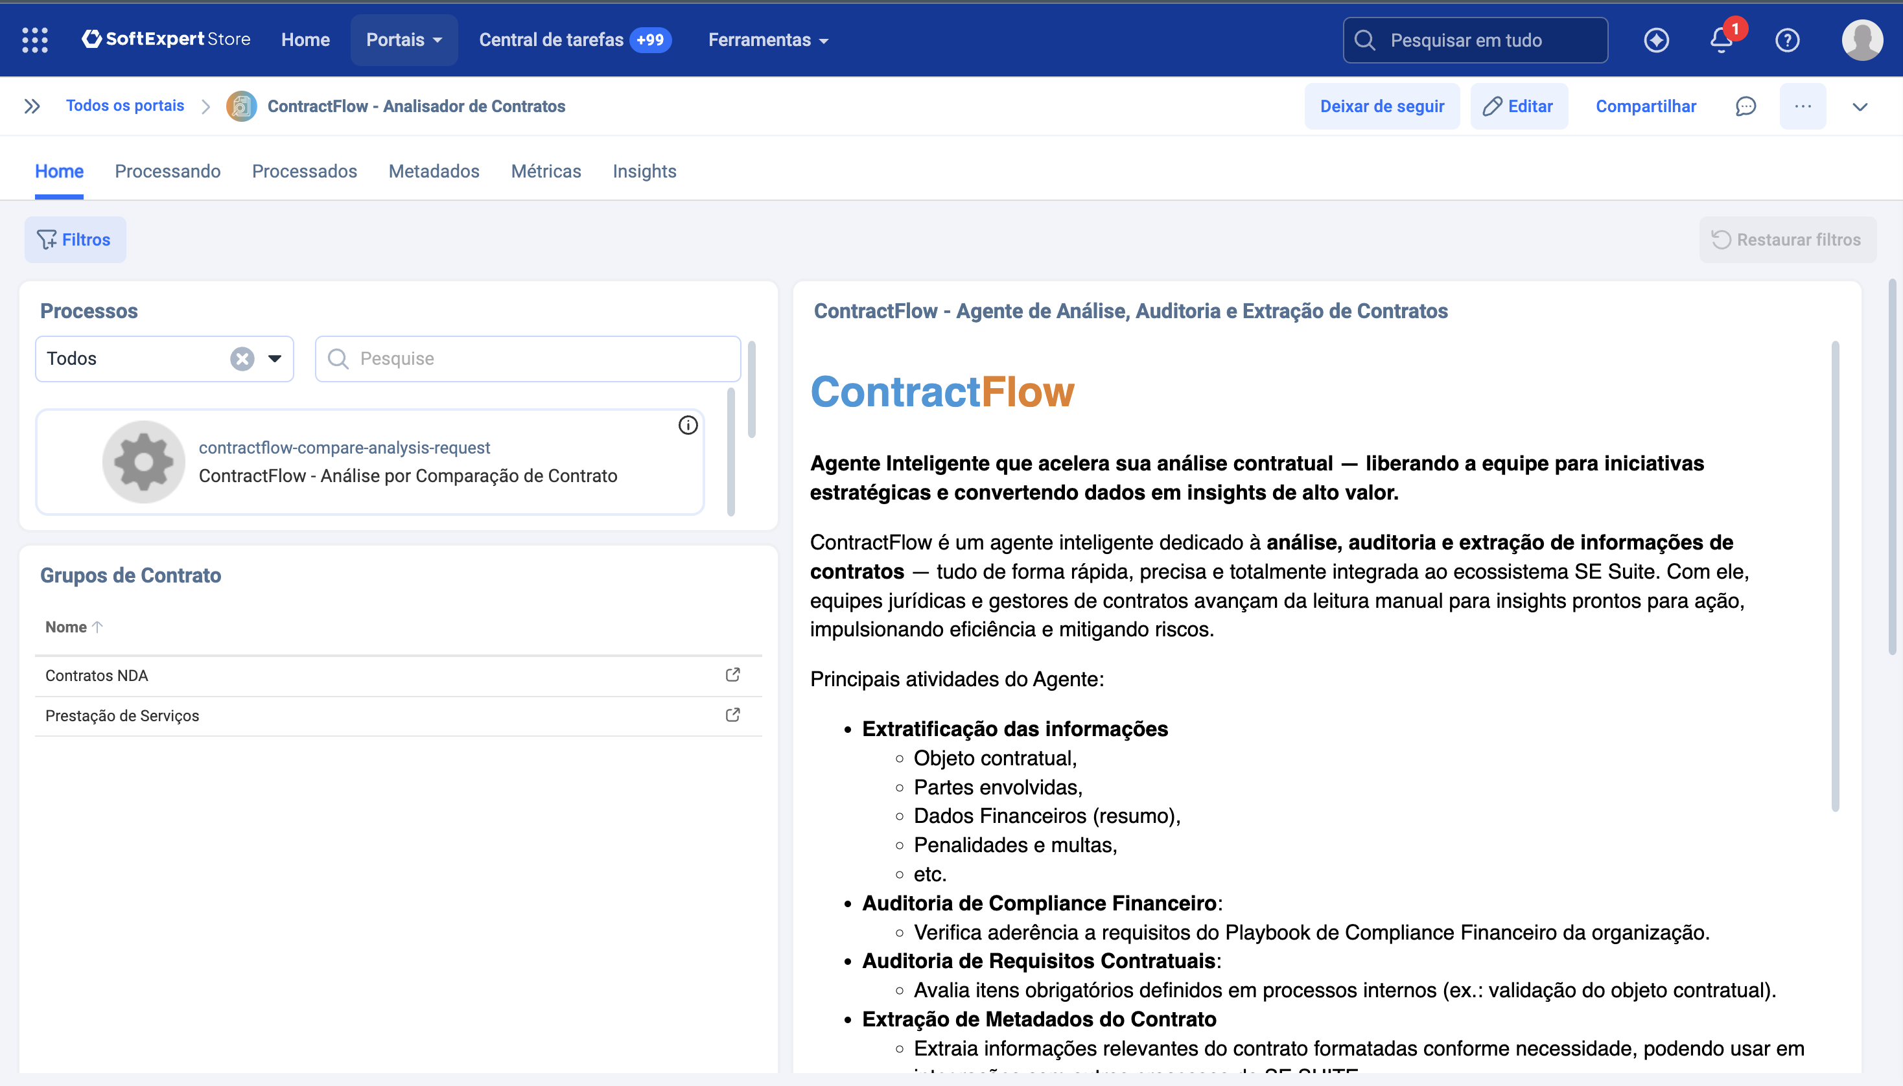The width and height of the screenshot is (1903, 1086).
Task: Click the target/explore icon in the top bar
Action: 1657,40
